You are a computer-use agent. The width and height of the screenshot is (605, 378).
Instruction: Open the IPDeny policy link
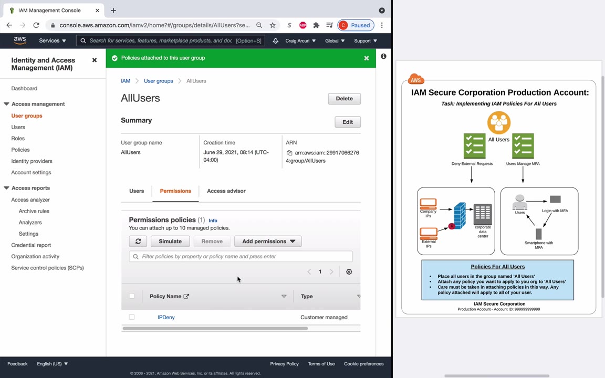tap(166, 317)
